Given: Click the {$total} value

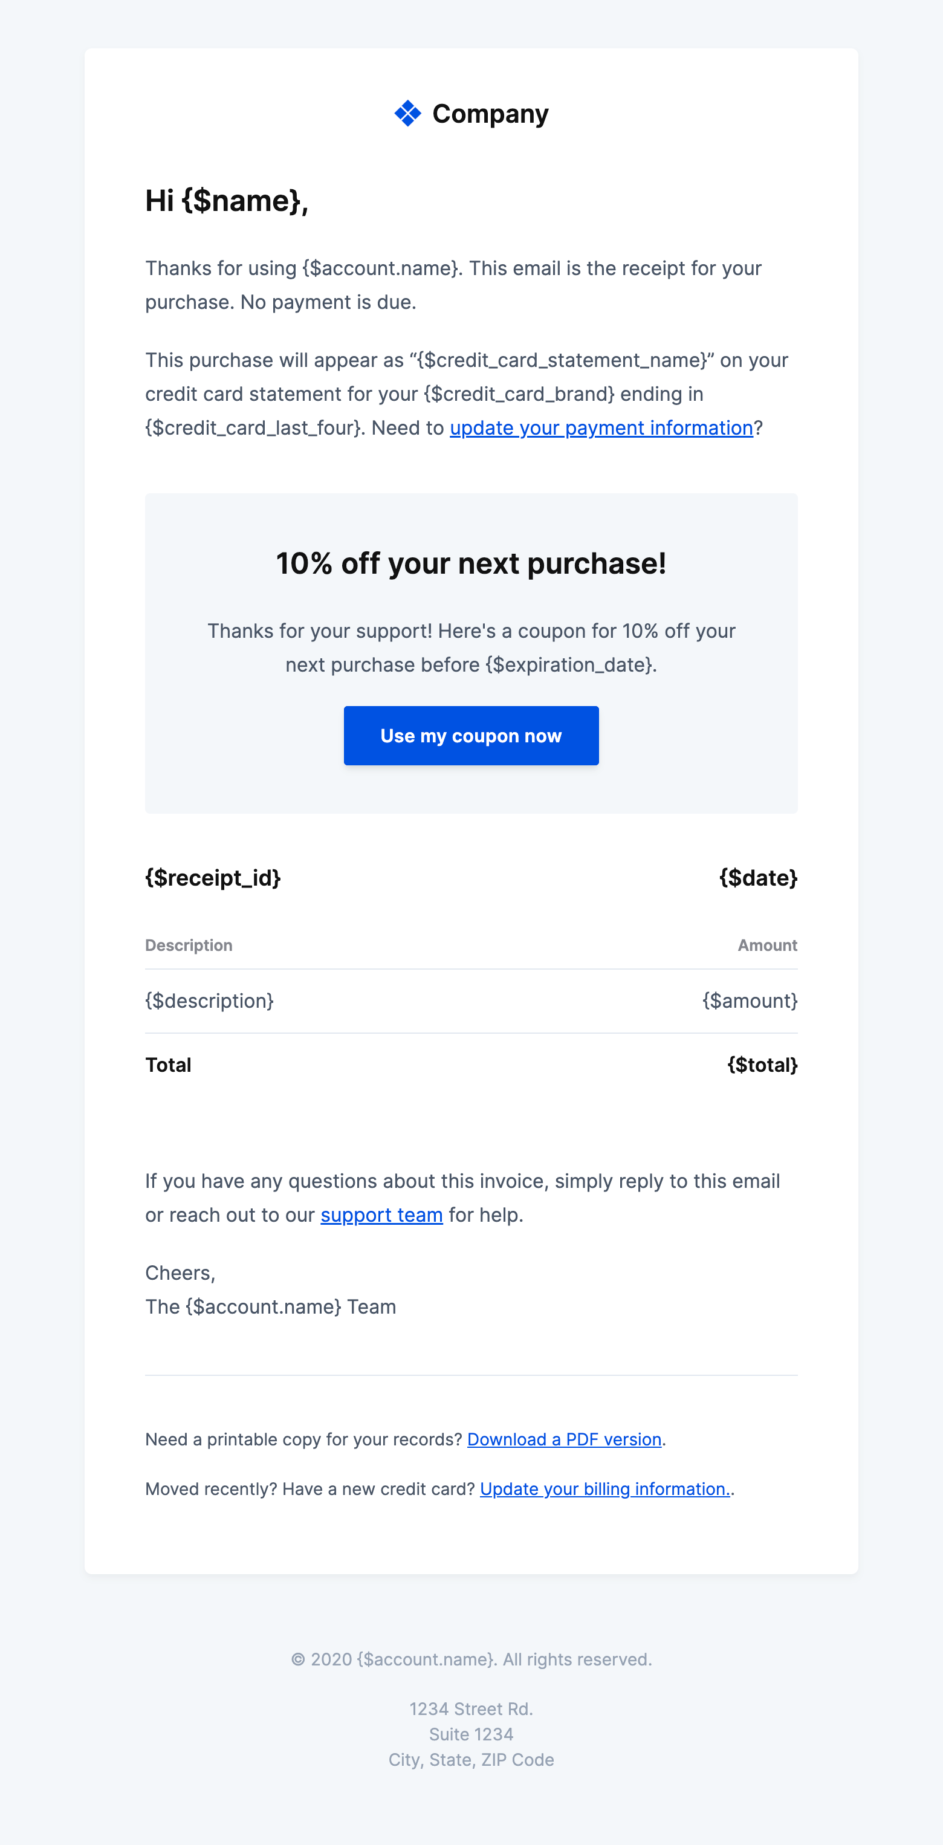Looking at the screenshot, I should [x=762, y=1065].
